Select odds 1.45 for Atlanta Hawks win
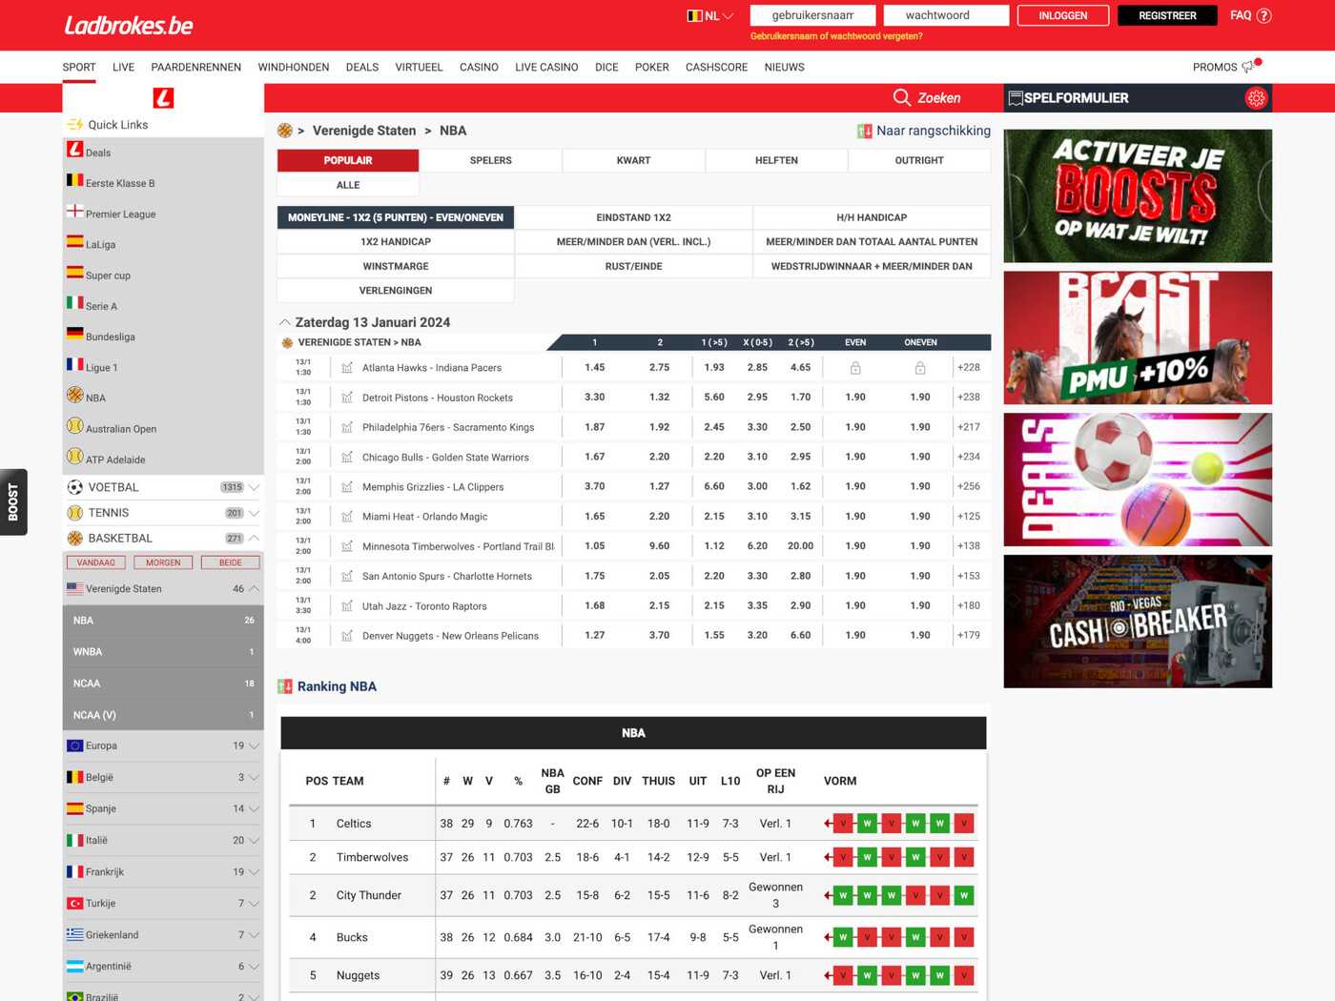Image resolution: width=1335 pixels, height=1001 pixels. pyautogui.click(x=595, y=368)
